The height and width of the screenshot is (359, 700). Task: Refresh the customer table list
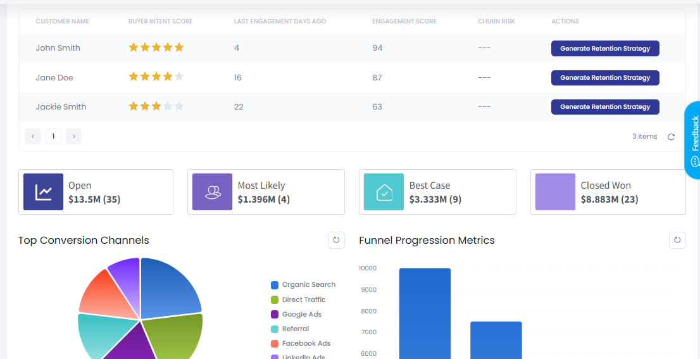[672, 137]
